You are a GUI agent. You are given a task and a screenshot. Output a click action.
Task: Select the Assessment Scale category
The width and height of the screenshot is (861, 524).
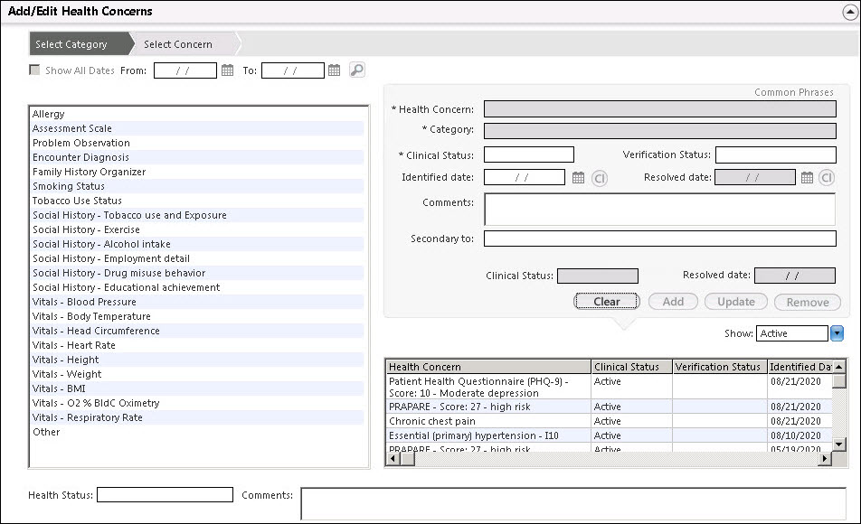pos(198,128)
